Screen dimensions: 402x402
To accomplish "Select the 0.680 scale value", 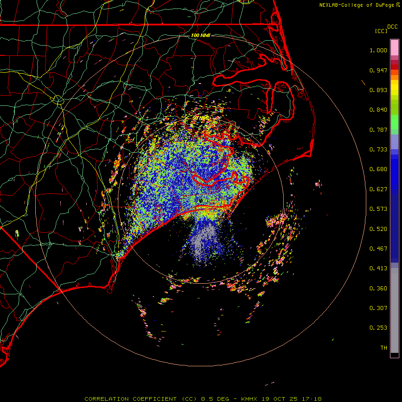I will 378,169.
